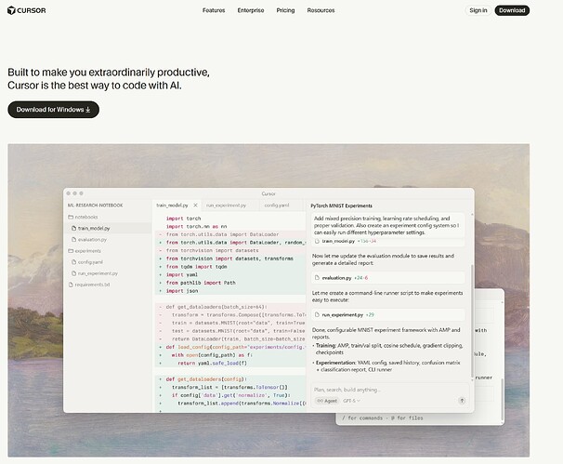This screenshot has height=464, width=563.
Task: Click the 'from tqdm import tqdm' line
Action: [x=196, y=267]
